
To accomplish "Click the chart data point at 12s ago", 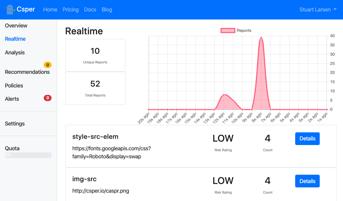I will tap(224, 95).
